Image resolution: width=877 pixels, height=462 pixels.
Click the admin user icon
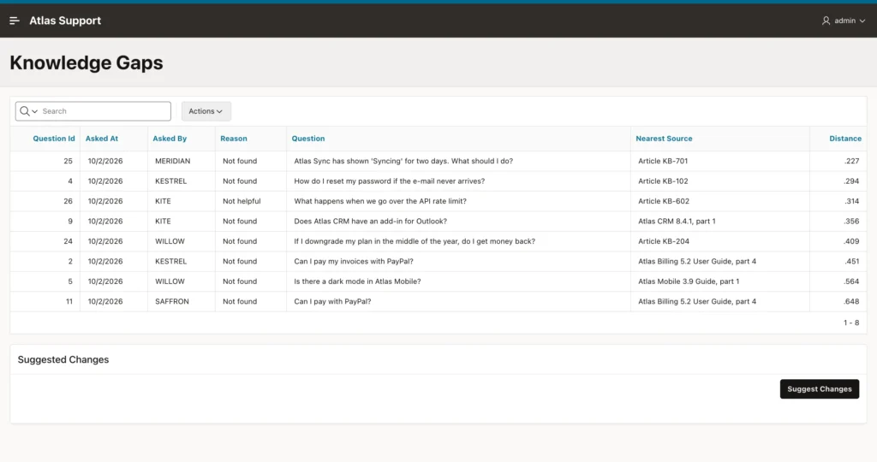(826, 21)
